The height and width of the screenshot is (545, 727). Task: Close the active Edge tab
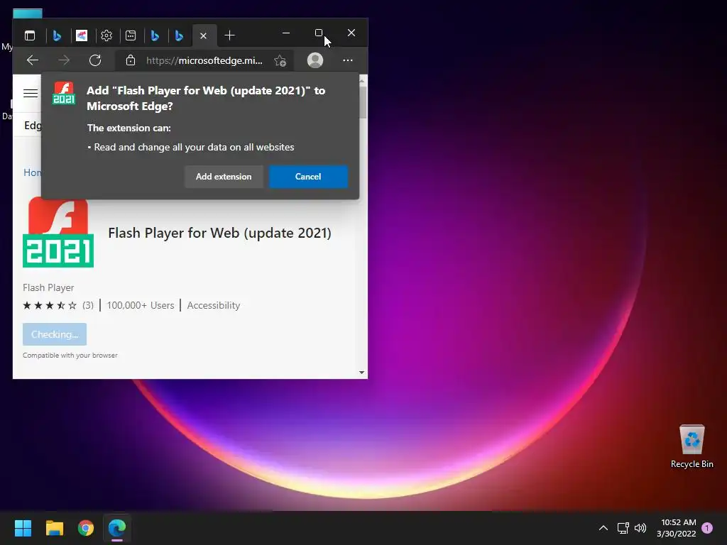[203, 35]
